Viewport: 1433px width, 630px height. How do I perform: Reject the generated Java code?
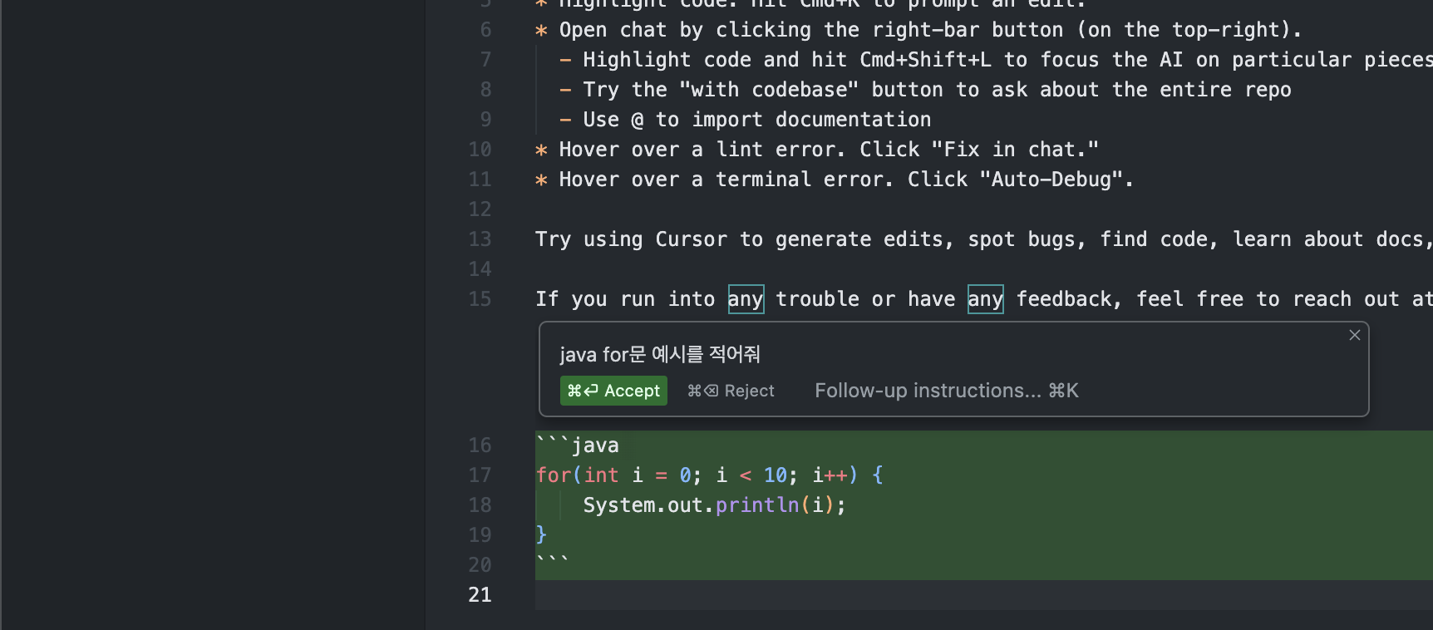(x=731, y=391)
